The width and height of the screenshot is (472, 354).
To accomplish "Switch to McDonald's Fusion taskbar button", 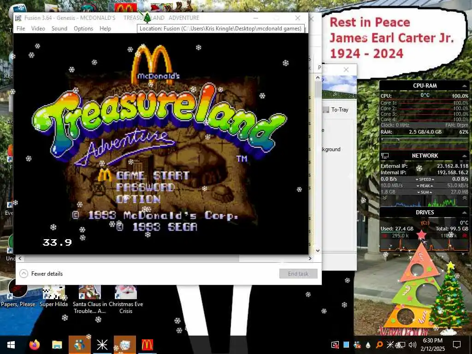I will (x=147, y=345).
